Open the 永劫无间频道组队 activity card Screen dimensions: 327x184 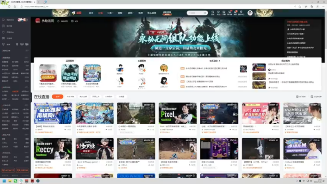coord(70,73)
